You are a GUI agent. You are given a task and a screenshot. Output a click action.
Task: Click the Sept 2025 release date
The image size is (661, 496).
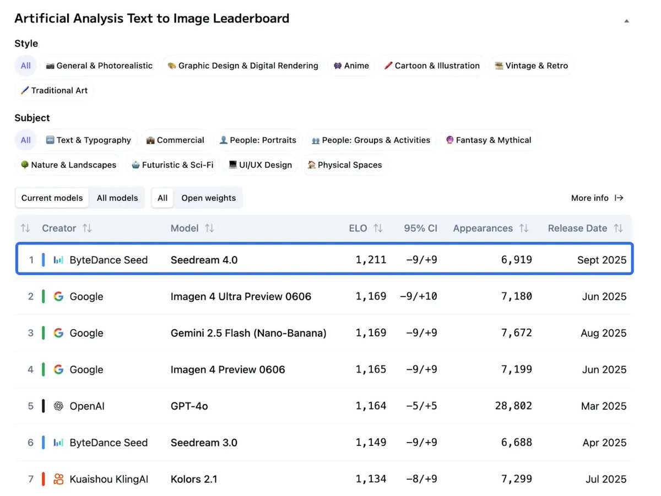click(x=602, y=260)
